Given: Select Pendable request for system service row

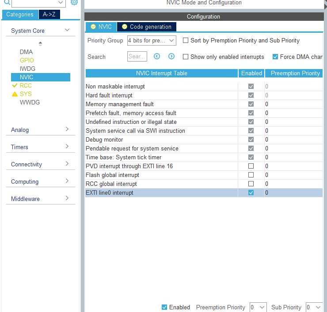Looking at the screenshot, I should tap(204, 148).
